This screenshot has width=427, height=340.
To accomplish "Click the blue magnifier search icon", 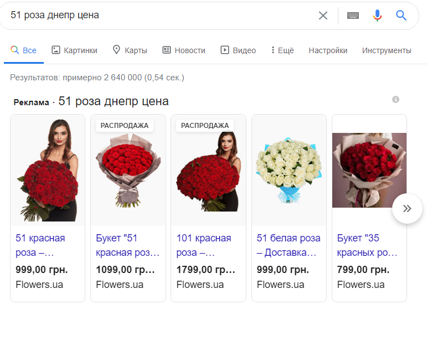I will 401,16.
